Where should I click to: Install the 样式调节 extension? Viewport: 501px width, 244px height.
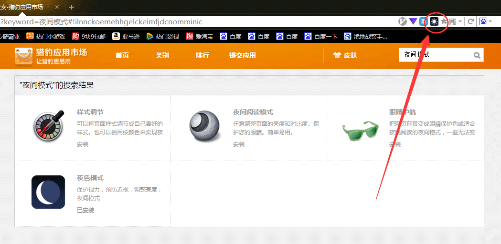[x=83, y=144]
